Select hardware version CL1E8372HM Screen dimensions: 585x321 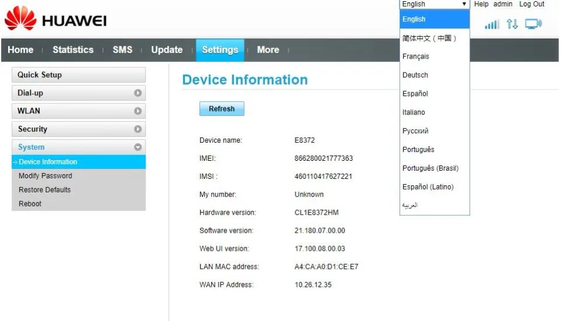click(x=316, y=212)
